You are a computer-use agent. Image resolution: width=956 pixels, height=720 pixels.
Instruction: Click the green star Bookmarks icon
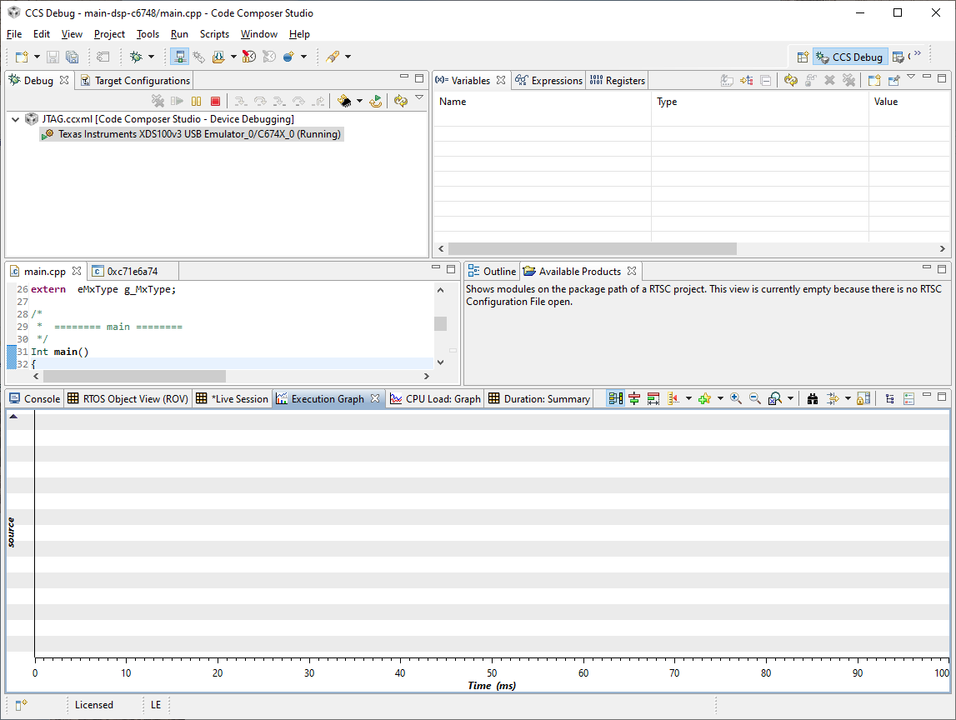[705, 398]
